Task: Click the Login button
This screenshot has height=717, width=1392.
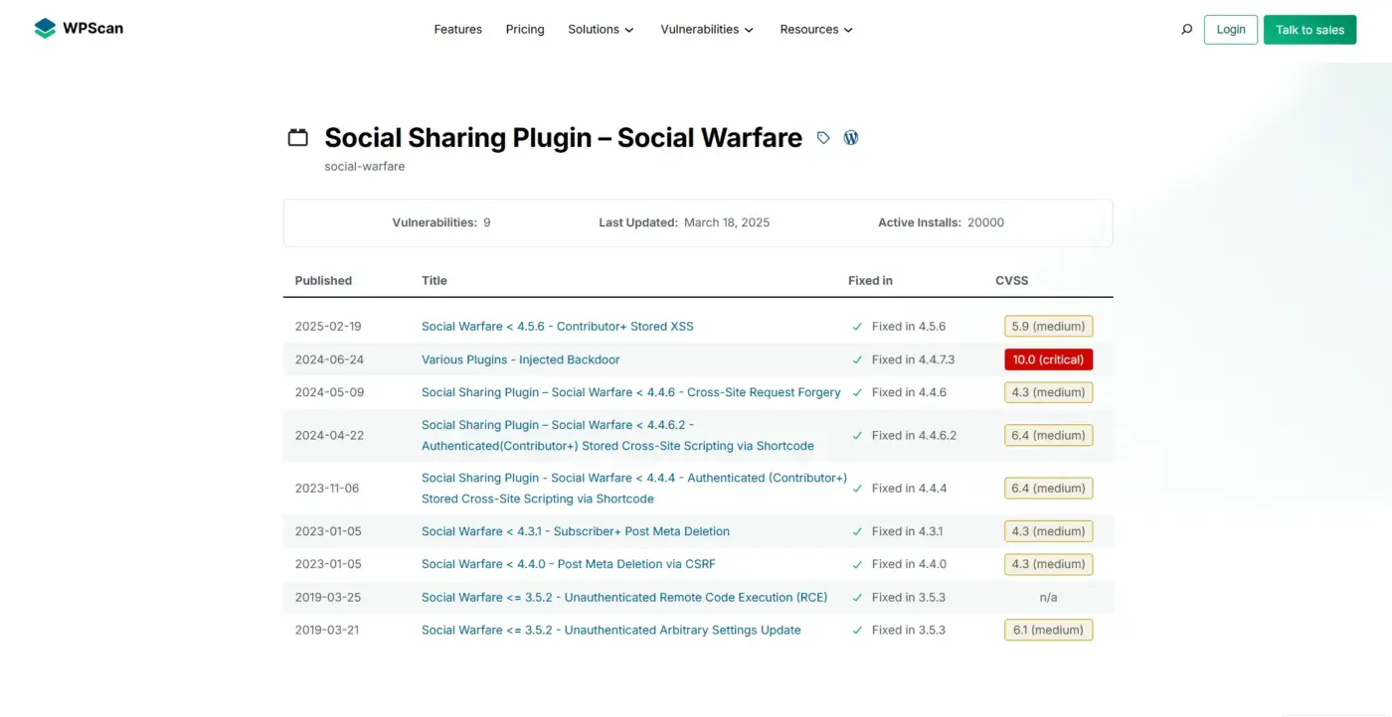Action: point(1231,30)
